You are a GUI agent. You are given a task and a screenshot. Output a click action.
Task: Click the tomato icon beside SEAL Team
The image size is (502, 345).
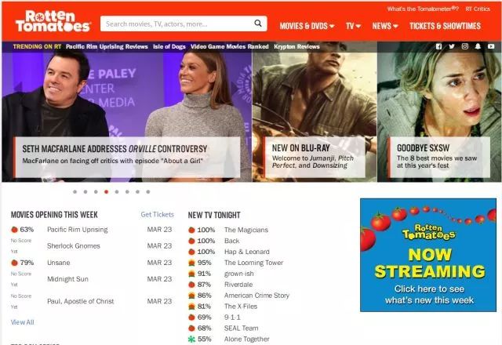coord(191,328)
